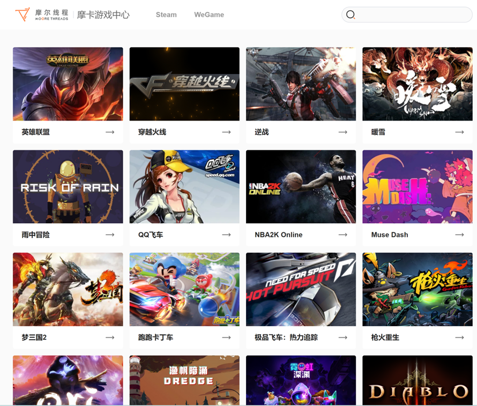The image size is (477, 406).
Task: Click inside the search input box
Action: click(407, 14)
